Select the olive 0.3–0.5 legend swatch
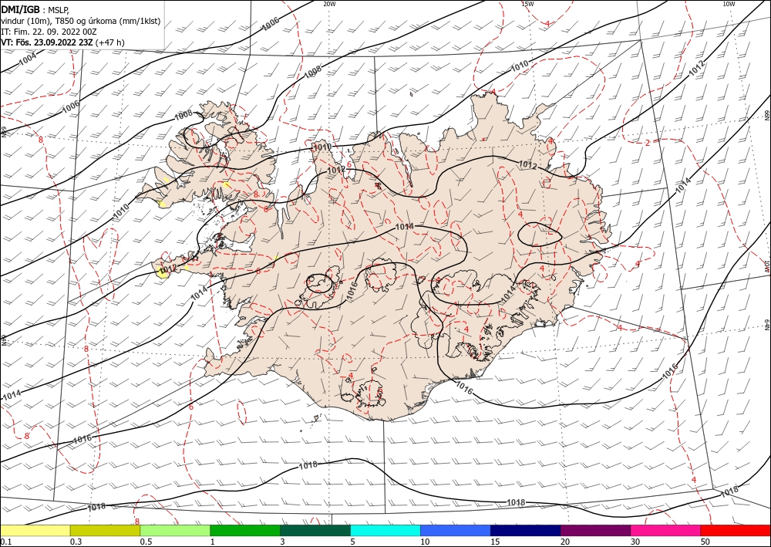 click(105, 531)
